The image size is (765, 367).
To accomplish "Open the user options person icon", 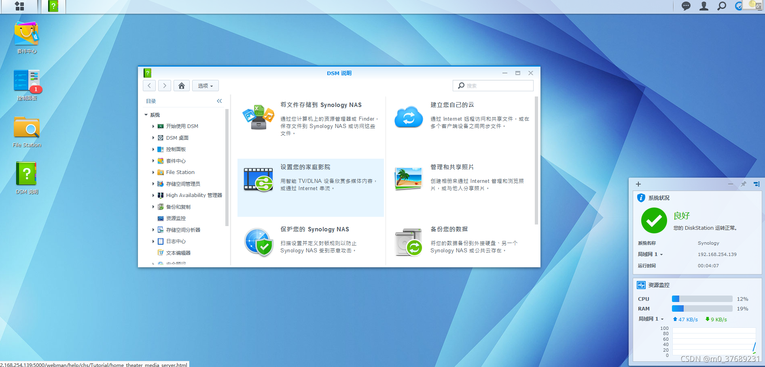I will (x=704, y=6).
